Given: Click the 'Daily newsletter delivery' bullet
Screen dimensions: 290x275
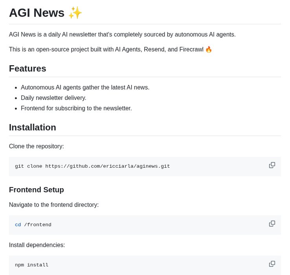Looking at the screenshot, I should 53,98.
